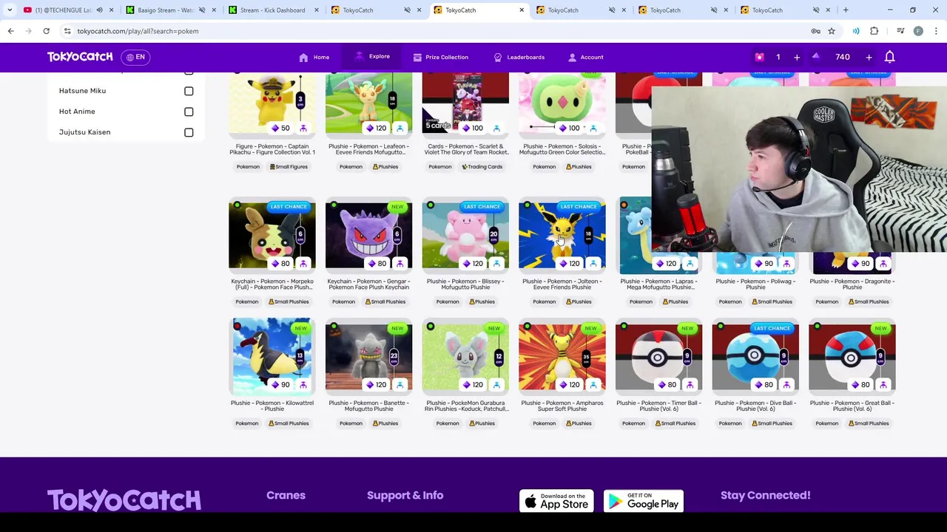Open the browser extensions puzzle icon

pyautogui.click(x=874, y=31)
